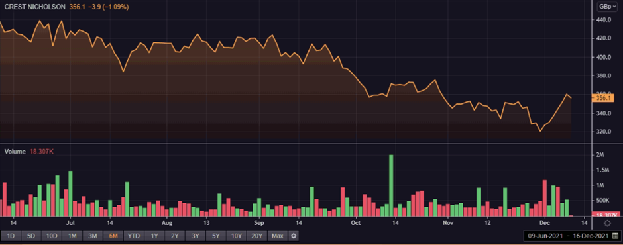The height and width of the screenshot is (245, 623).
Task: Show Max time range
Action: pos(277,236)
